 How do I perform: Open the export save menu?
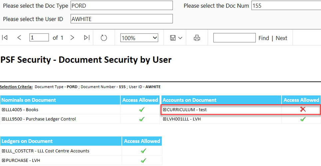pos(176,38)
